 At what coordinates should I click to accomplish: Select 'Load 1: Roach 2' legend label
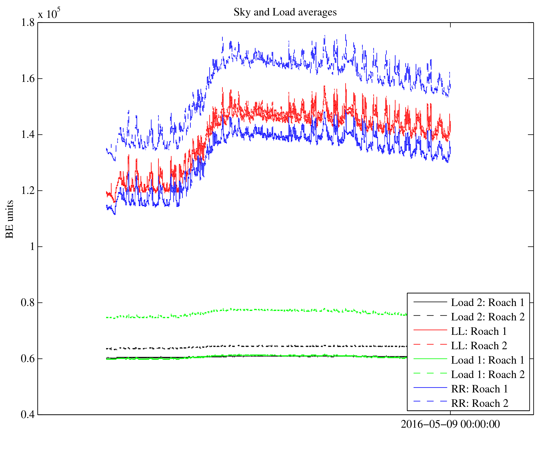[488, 375]
